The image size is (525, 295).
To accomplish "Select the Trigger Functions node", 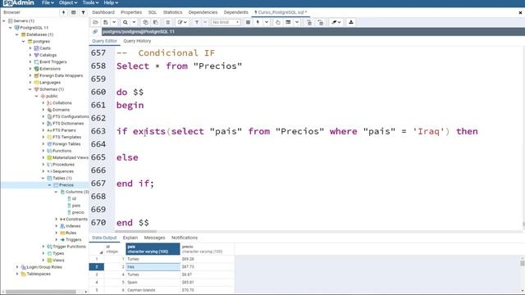I will [x=69, y=247].
